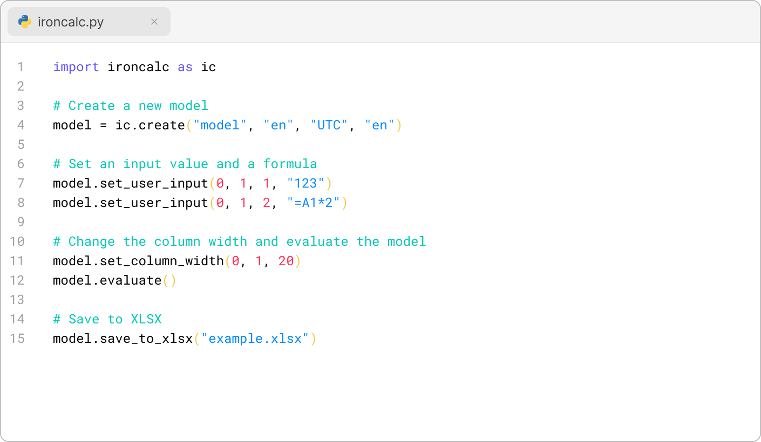The image size is (761, 442).
Task: Click the comment Create a new model
Action: 130,105
